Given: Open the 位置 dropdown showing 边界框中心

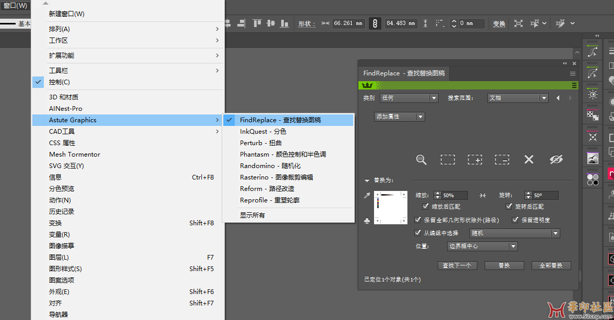Looking at the screenshot, I should click(x=483, y=246).
